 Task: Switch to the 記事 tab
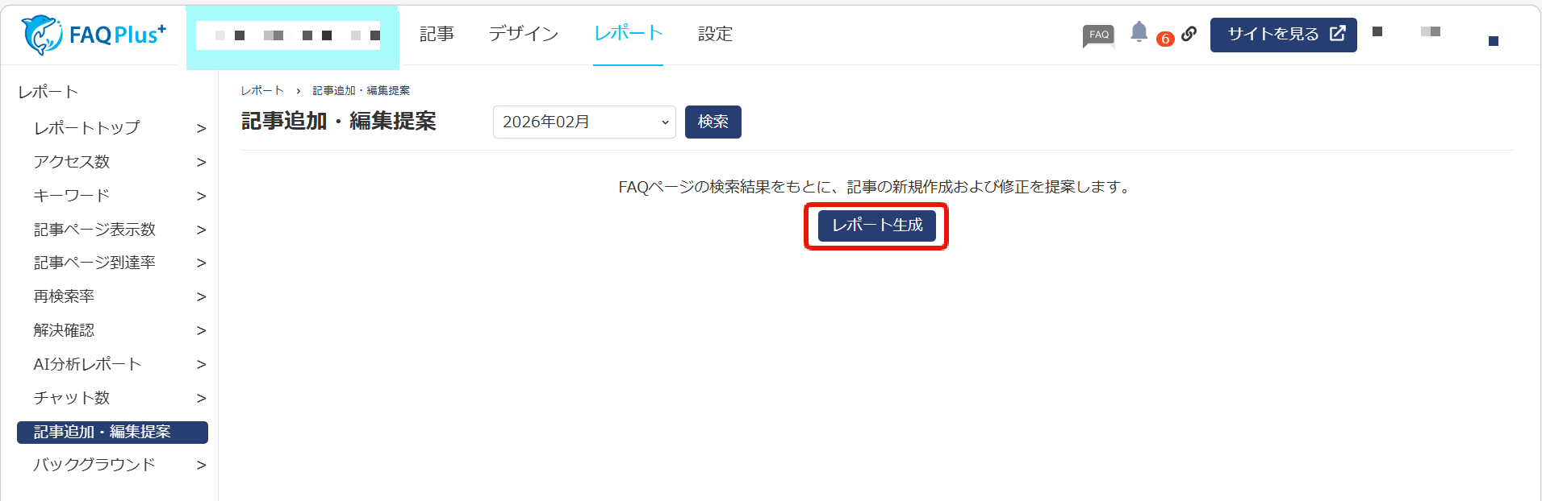tap(437, 34)
